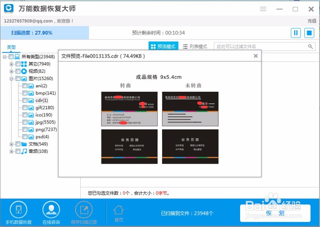Screen dimensions: 320x227
Task: Check the cdr(1) checkbox
Action: point(25,101)
